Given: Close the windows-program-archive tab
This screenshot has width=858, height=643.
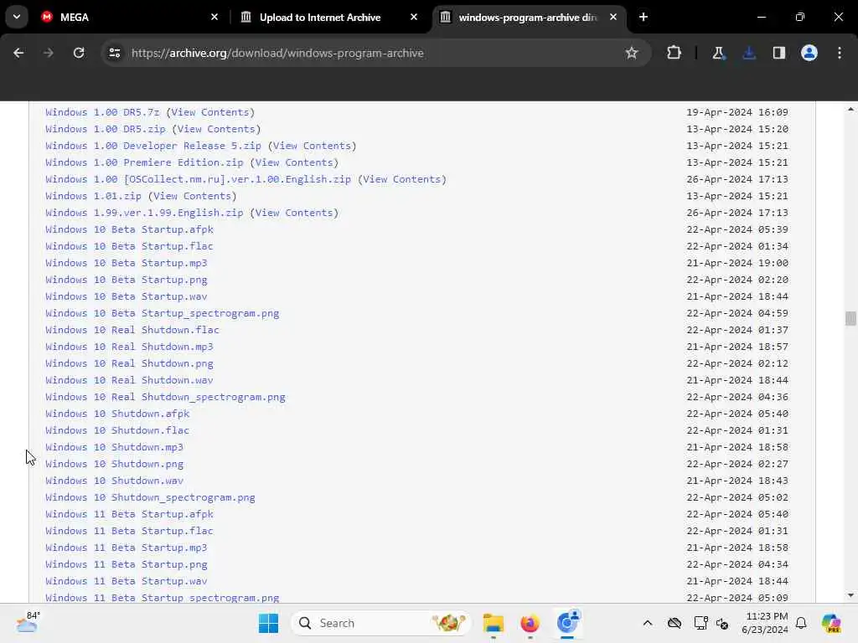Looking at the screenshot, I should tap(612, 17).
